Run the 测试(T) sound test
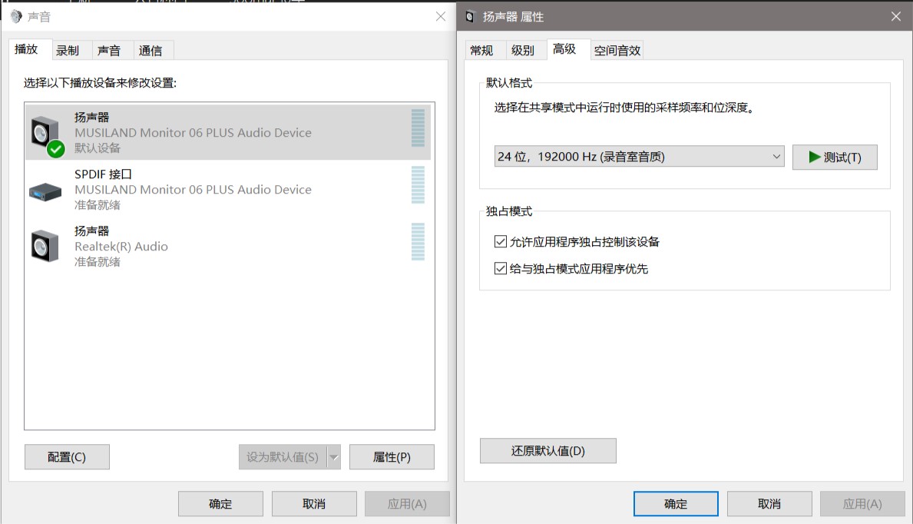 click(835, 157)
